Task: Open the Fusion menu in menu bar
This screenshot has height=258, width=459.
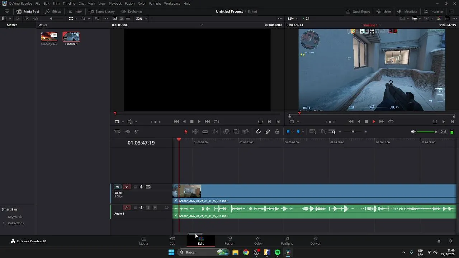Action: pyautogui.click(x=130, y=3)
